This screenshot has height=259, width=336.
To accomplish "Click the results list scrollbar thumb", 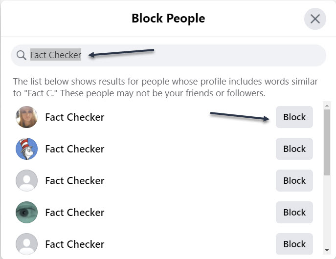I will (x=327, y=142).
